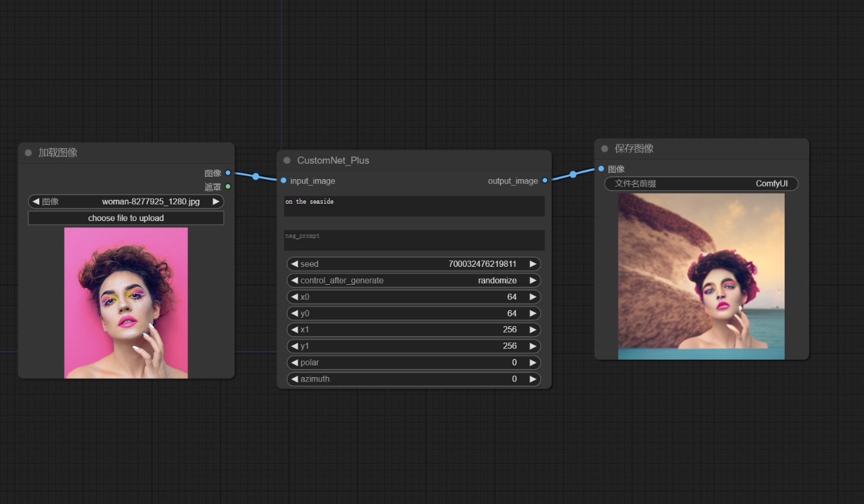The image size is (864, 504).
Task: Open the woman-8277925_1280.jpg image selector
Action: pyautogui.click(x=126, y=202)
